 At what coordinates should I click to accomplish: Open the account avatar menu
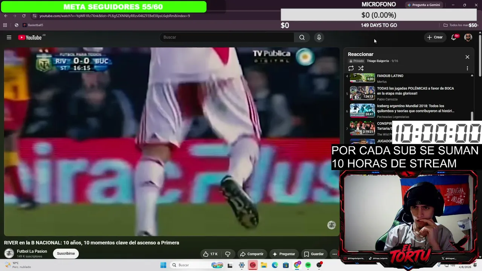468,37
